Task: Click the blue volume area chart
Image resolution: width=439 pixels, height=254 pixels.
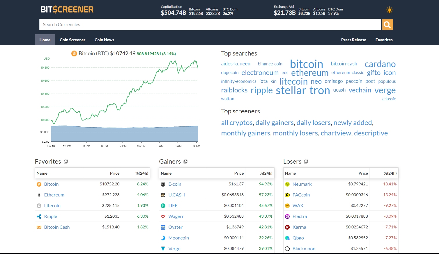Action: 125,134
